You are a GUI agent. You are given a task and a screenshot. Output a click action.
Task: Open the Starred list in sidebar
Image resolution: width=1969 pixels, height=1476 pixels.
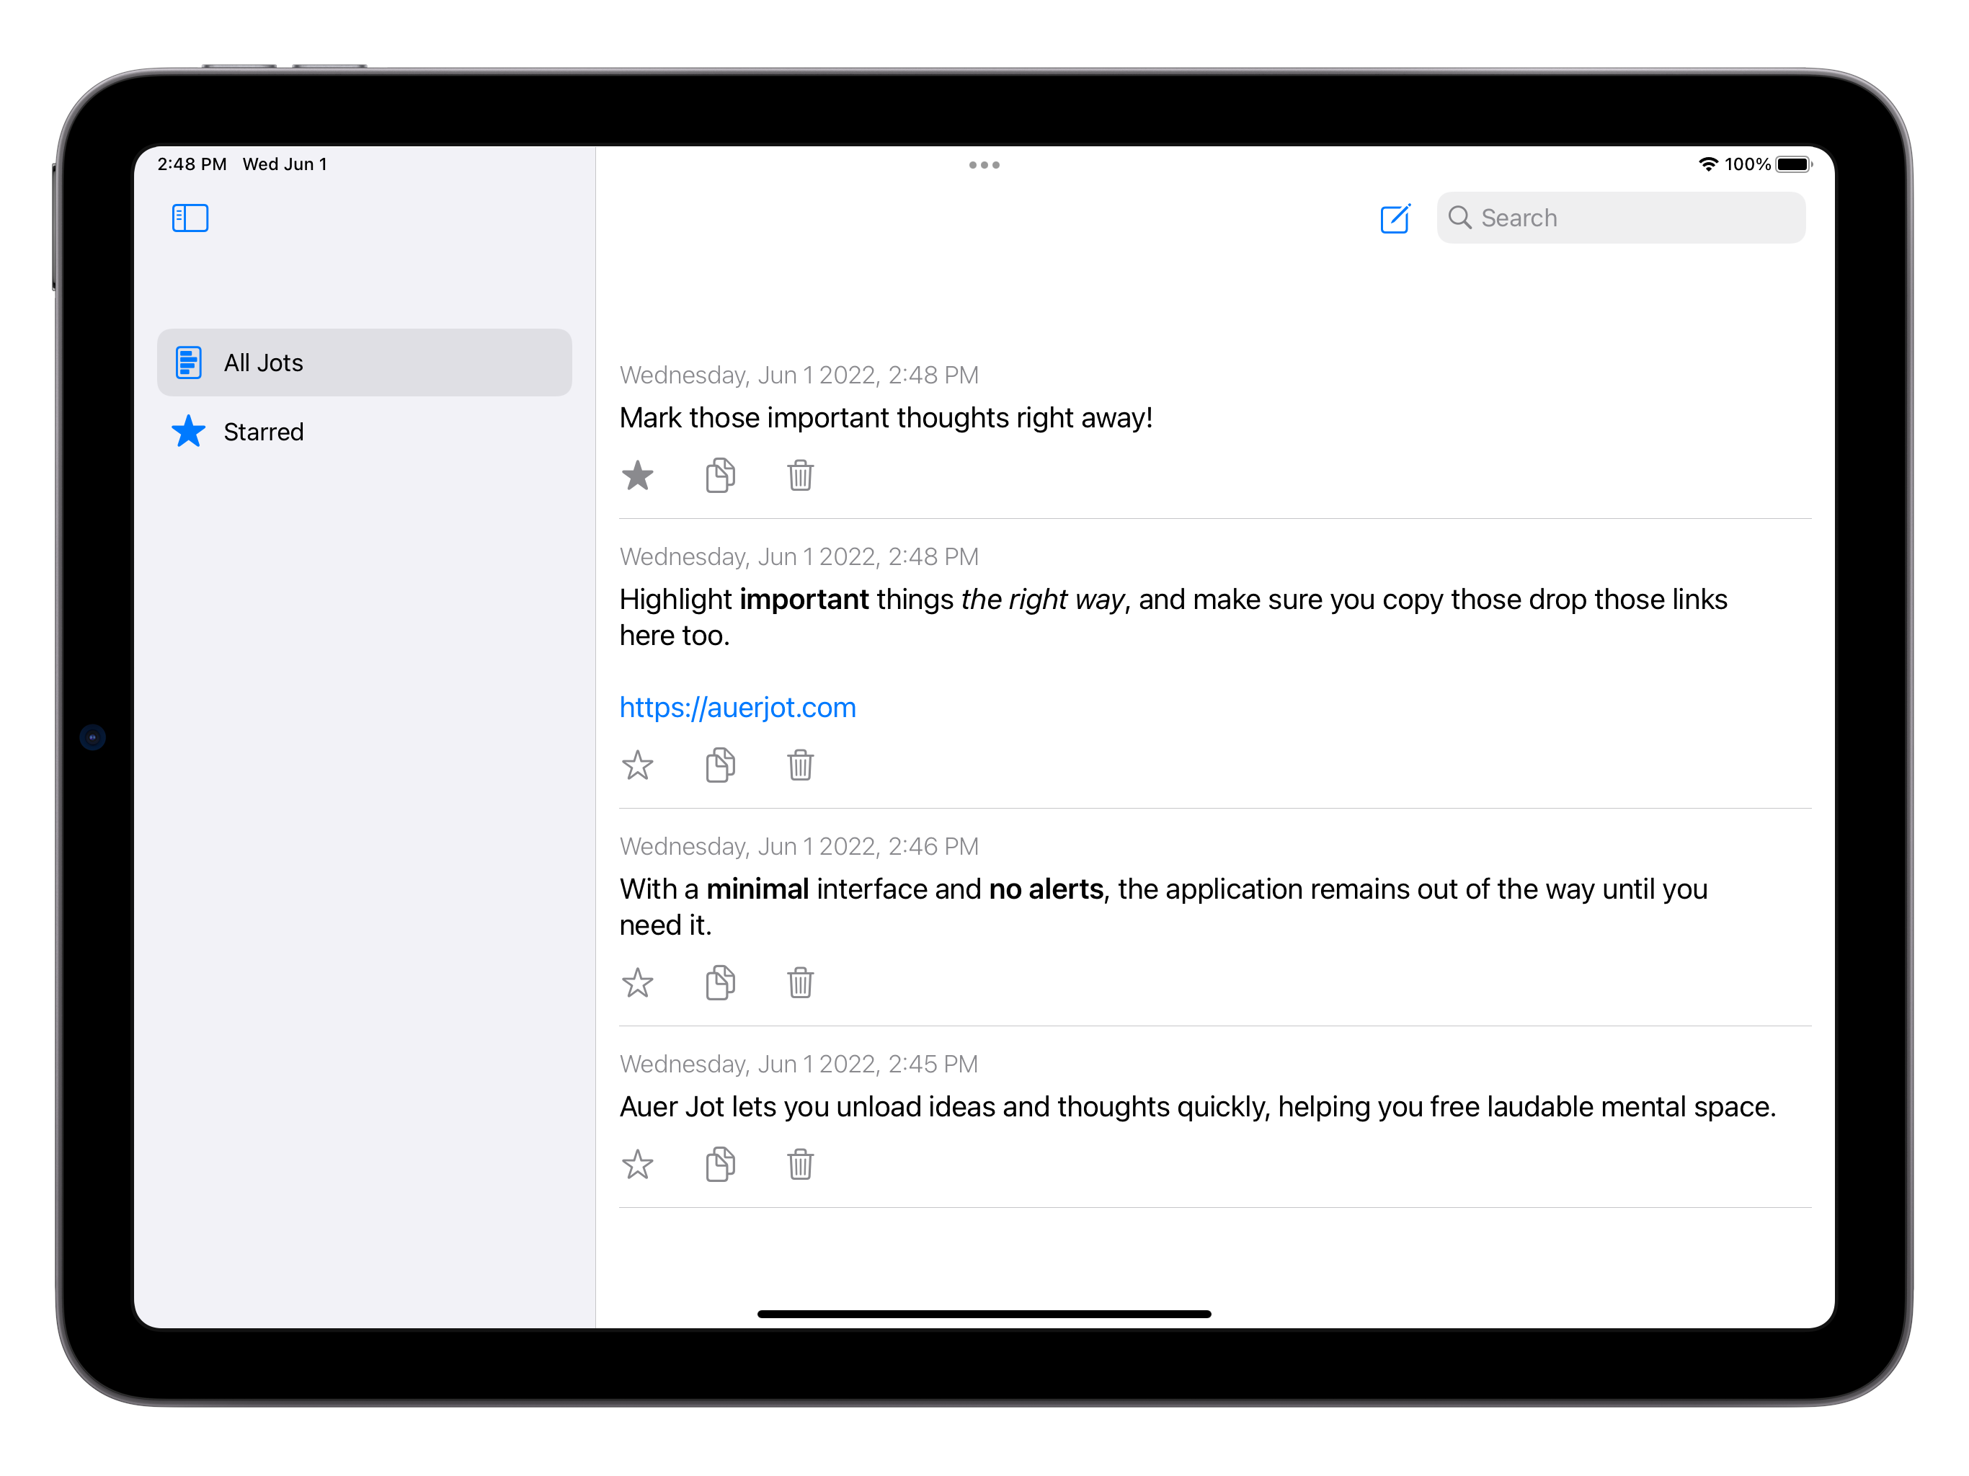[x=364, y=432]
